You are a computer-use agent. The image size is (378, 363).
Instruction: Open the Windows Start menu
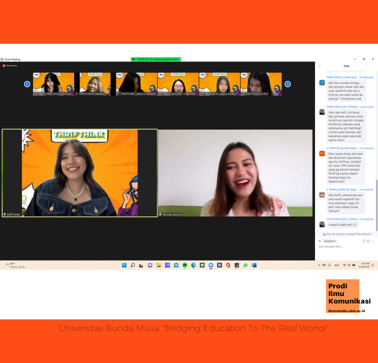click(124, 265)
